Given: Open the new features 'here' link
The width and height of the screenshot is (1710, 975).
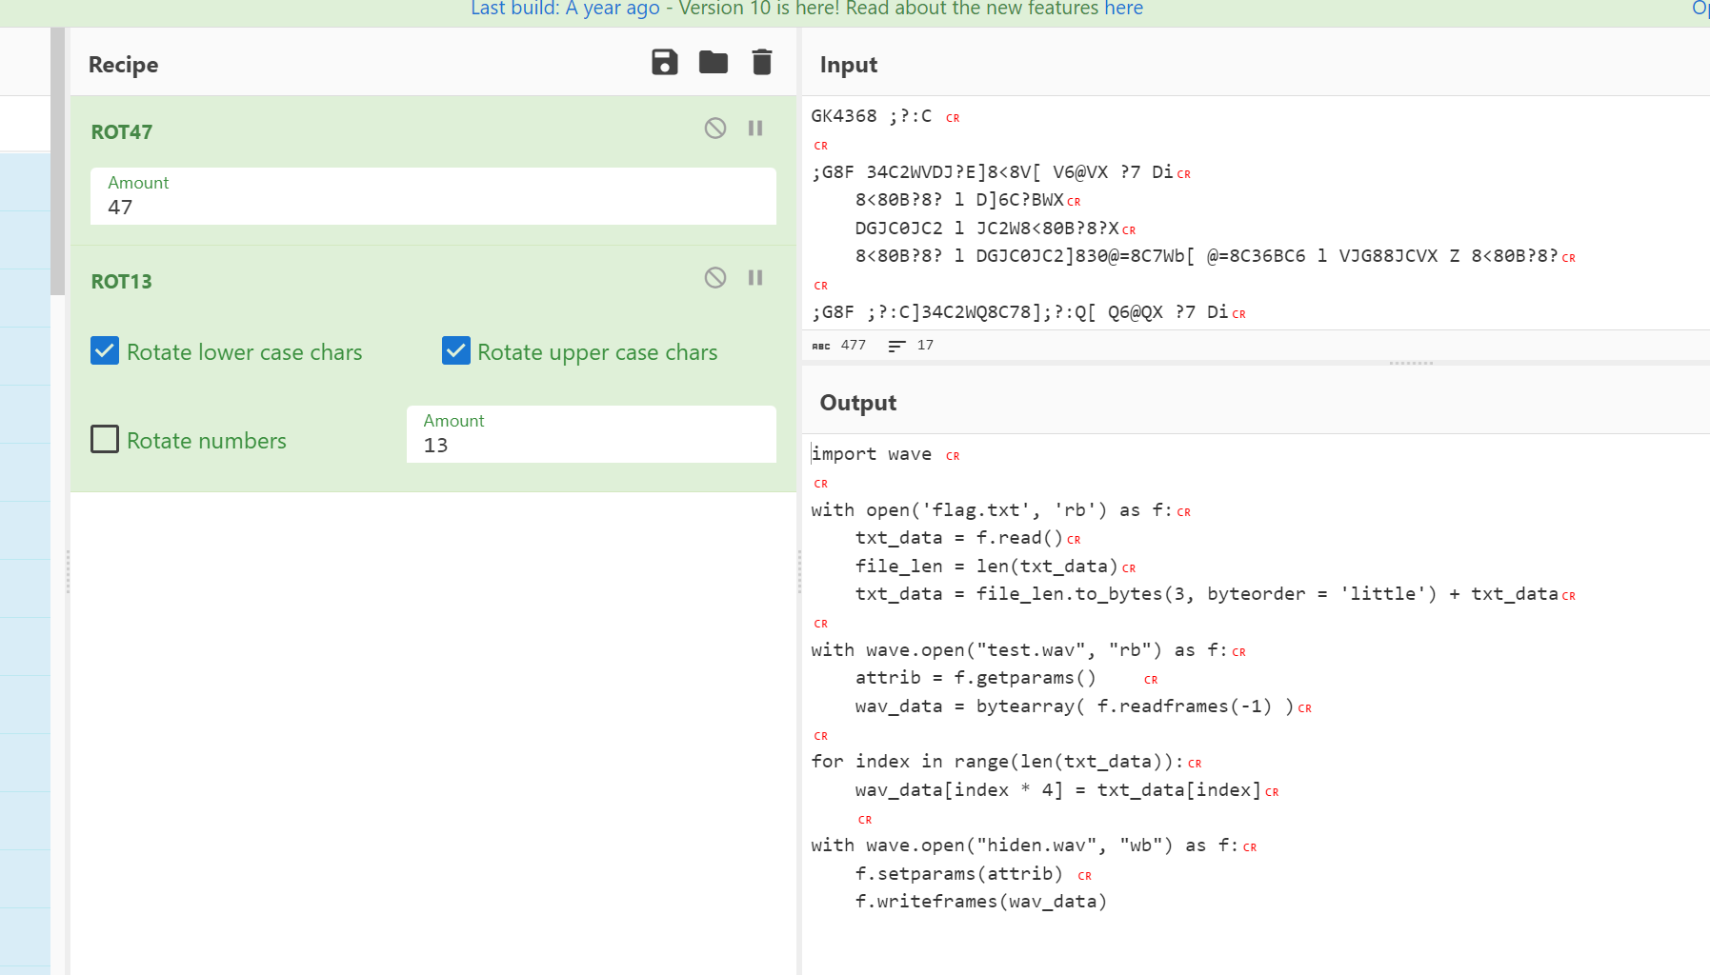Looking at the screenshot, I should pos(1123,9).
